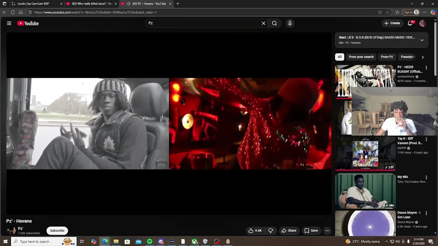This screenshot has height=246, width=438.
Task: Open My Mix playlist thumbnail
Action: [365, 191]
